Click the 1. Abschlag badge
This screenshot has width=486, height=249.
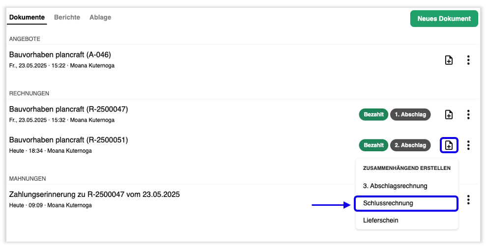click(410, 114)
